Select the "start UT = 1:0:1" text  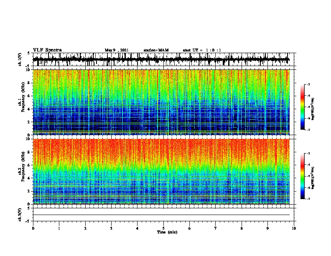[x=202, y=50]
